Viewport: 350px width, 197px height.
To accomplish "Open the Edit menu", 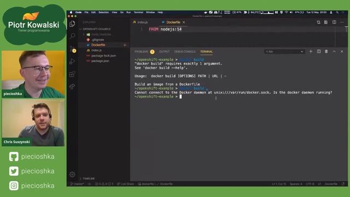I will [94, 12].
